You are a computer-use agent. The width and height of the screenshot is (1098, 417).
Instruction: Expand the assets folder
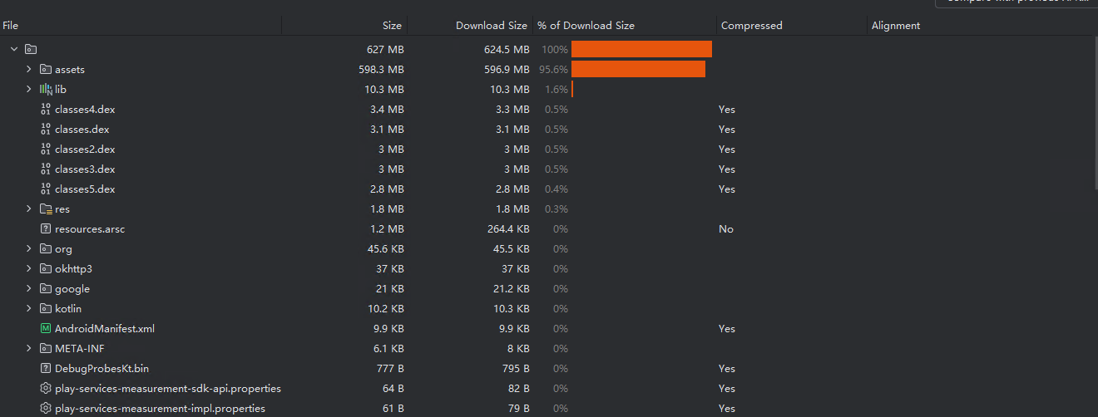coord(28,70)
